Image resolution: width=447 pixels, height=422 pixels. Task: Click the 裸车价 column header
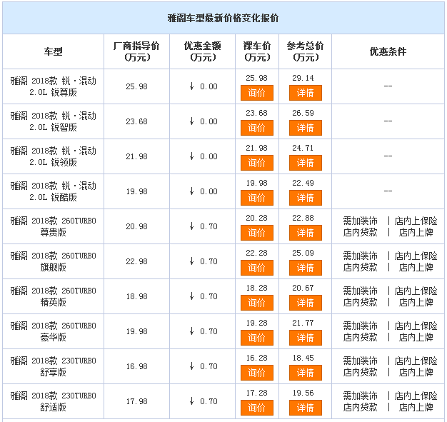click(x=257, y=51)
